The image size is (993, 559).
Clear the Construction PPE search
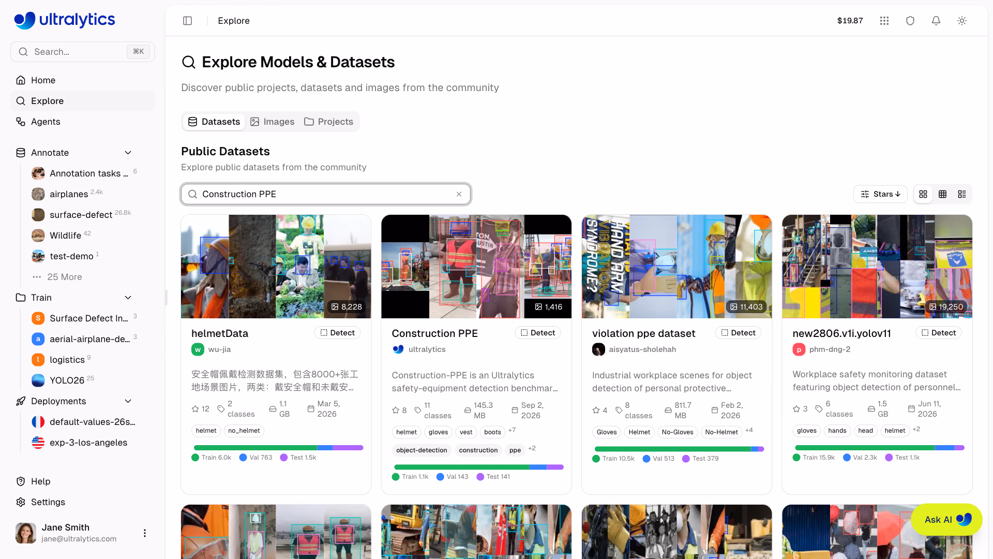459,194
